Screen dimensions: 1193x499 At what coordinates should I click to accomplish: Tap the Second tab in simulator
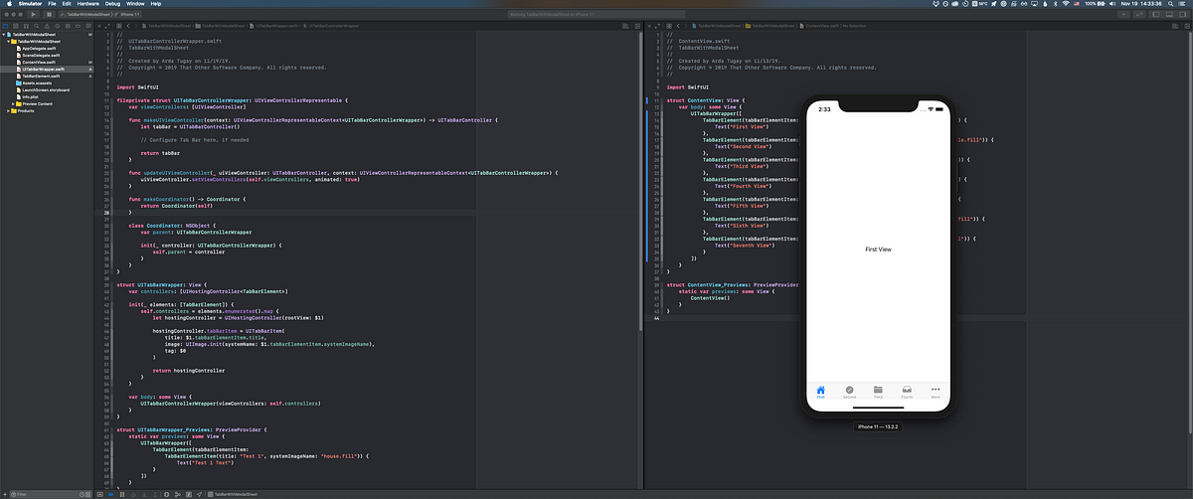(x=849, y=391)
